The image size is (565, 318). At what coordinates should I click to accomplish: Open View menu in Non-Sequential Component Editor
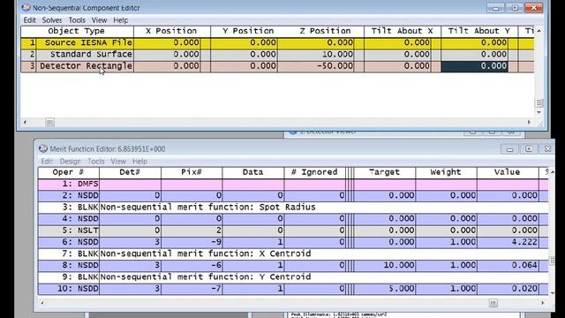99,20
